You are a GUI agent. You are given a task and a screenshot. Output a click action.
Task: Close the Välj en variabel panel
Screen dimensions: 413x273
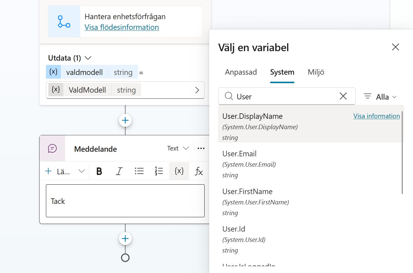click(395, 47)
